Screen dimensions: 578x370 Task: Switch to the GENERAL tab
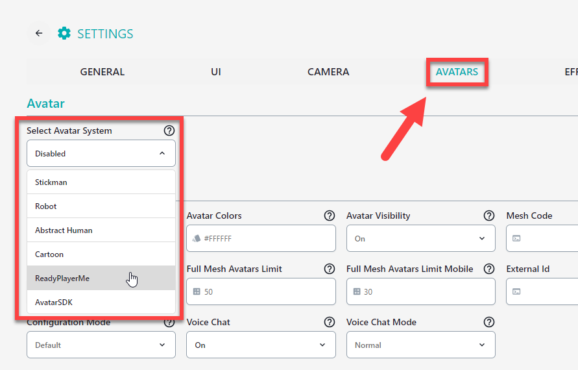(x=102, y=71)
